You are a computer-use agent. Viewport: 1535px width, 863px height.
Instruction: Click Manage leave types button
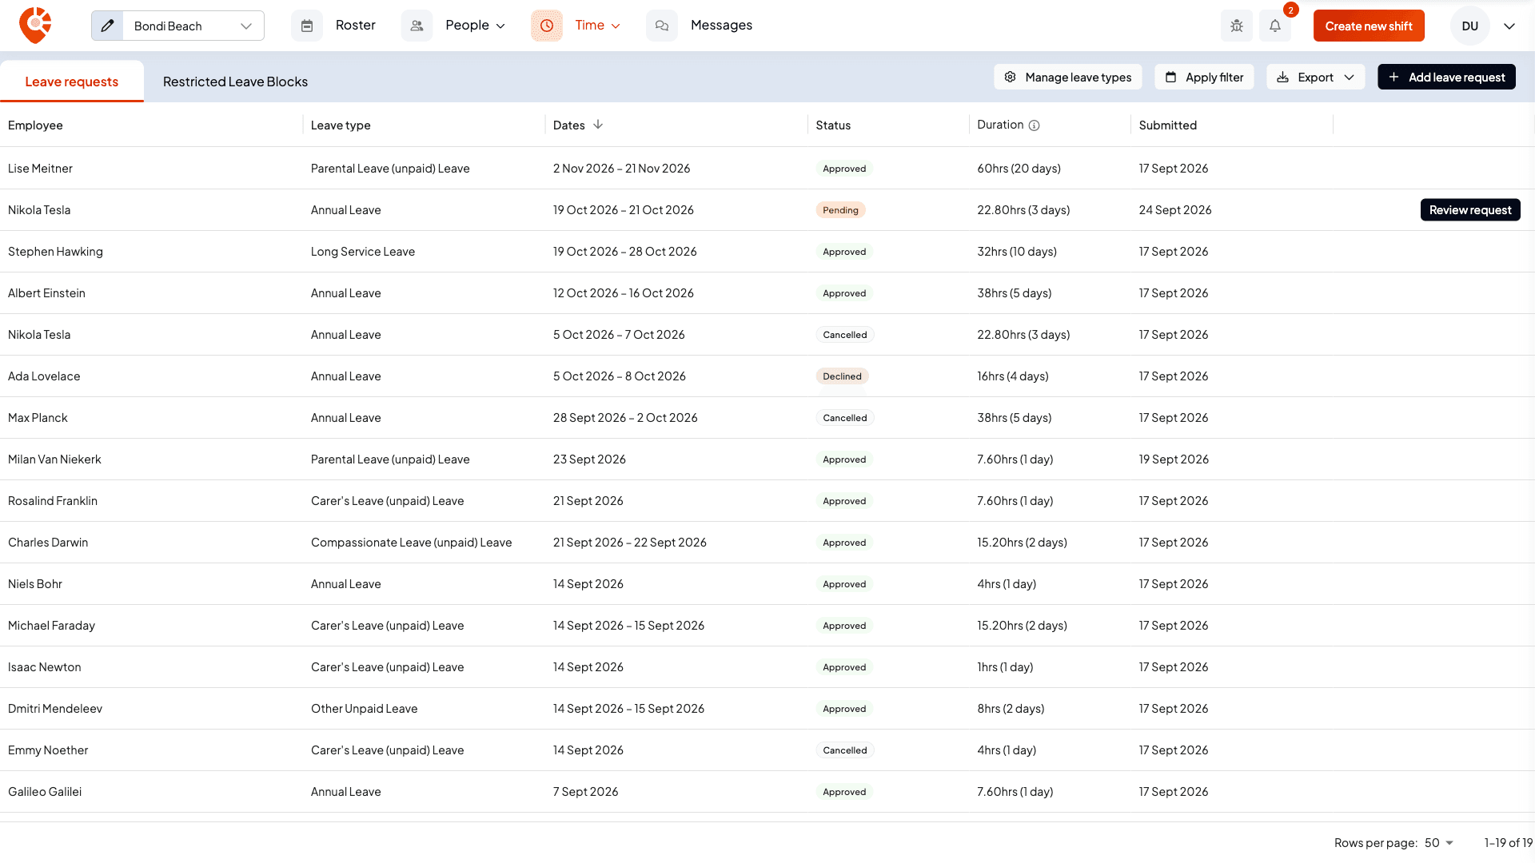[x=1067, y=77]
